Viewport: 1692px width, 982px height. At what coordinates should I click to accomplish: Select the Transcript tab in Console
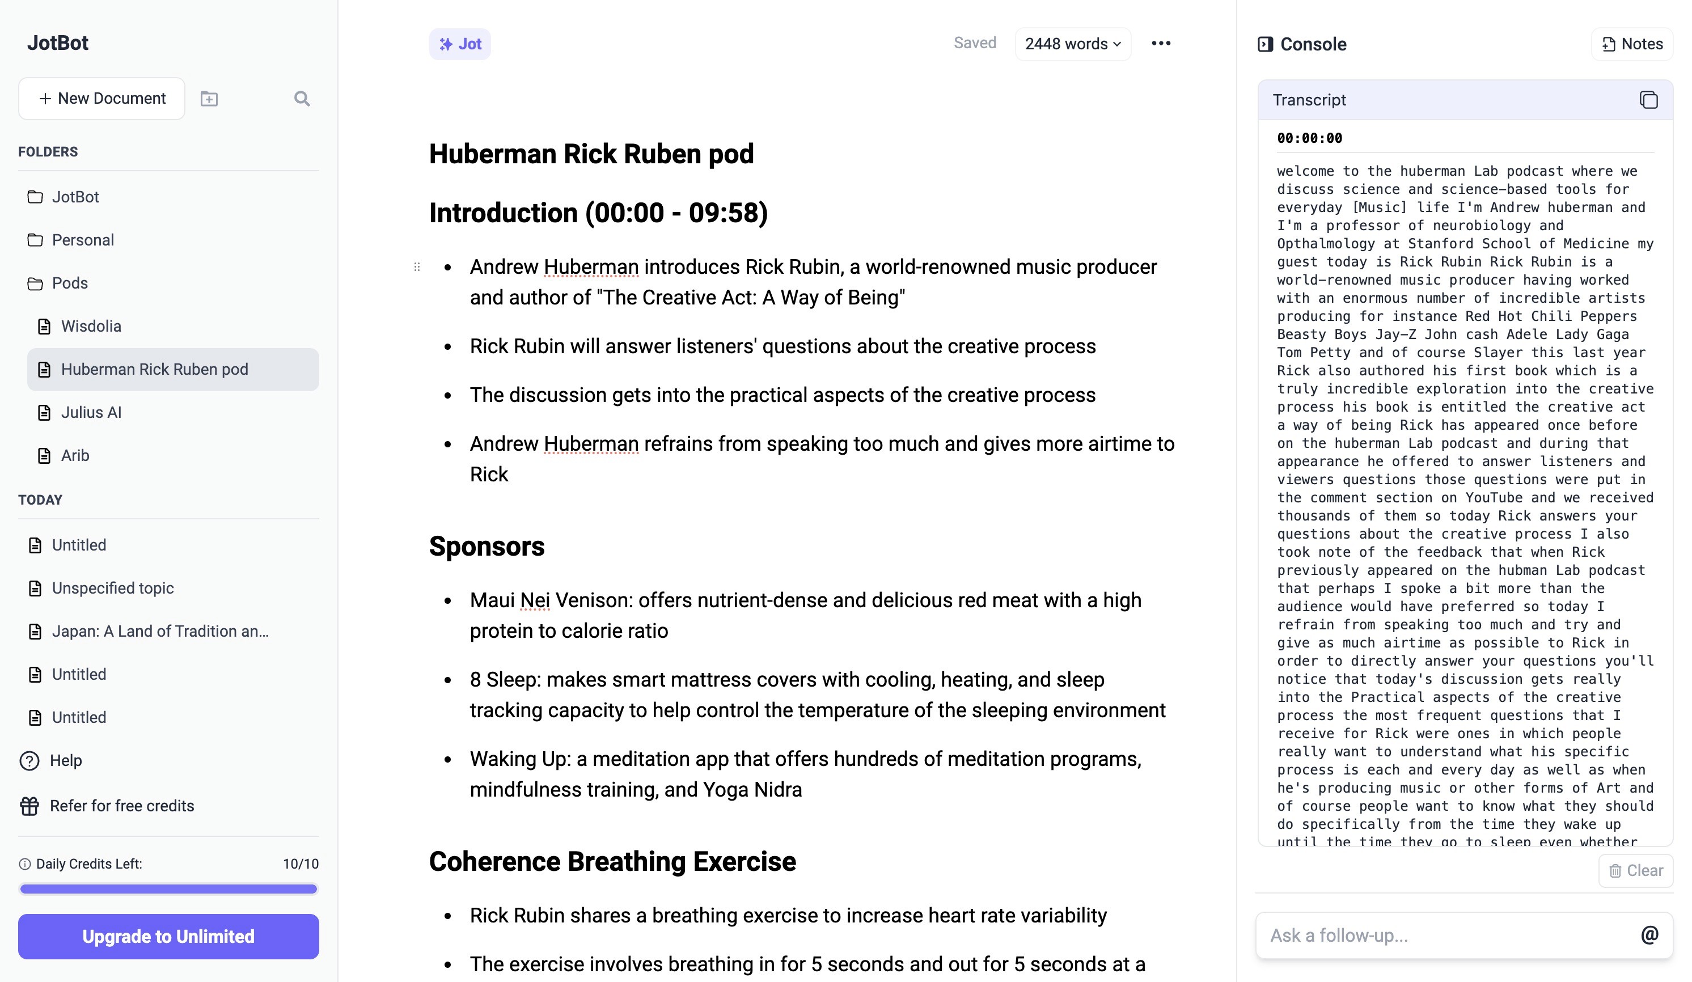pos(1309,99)
